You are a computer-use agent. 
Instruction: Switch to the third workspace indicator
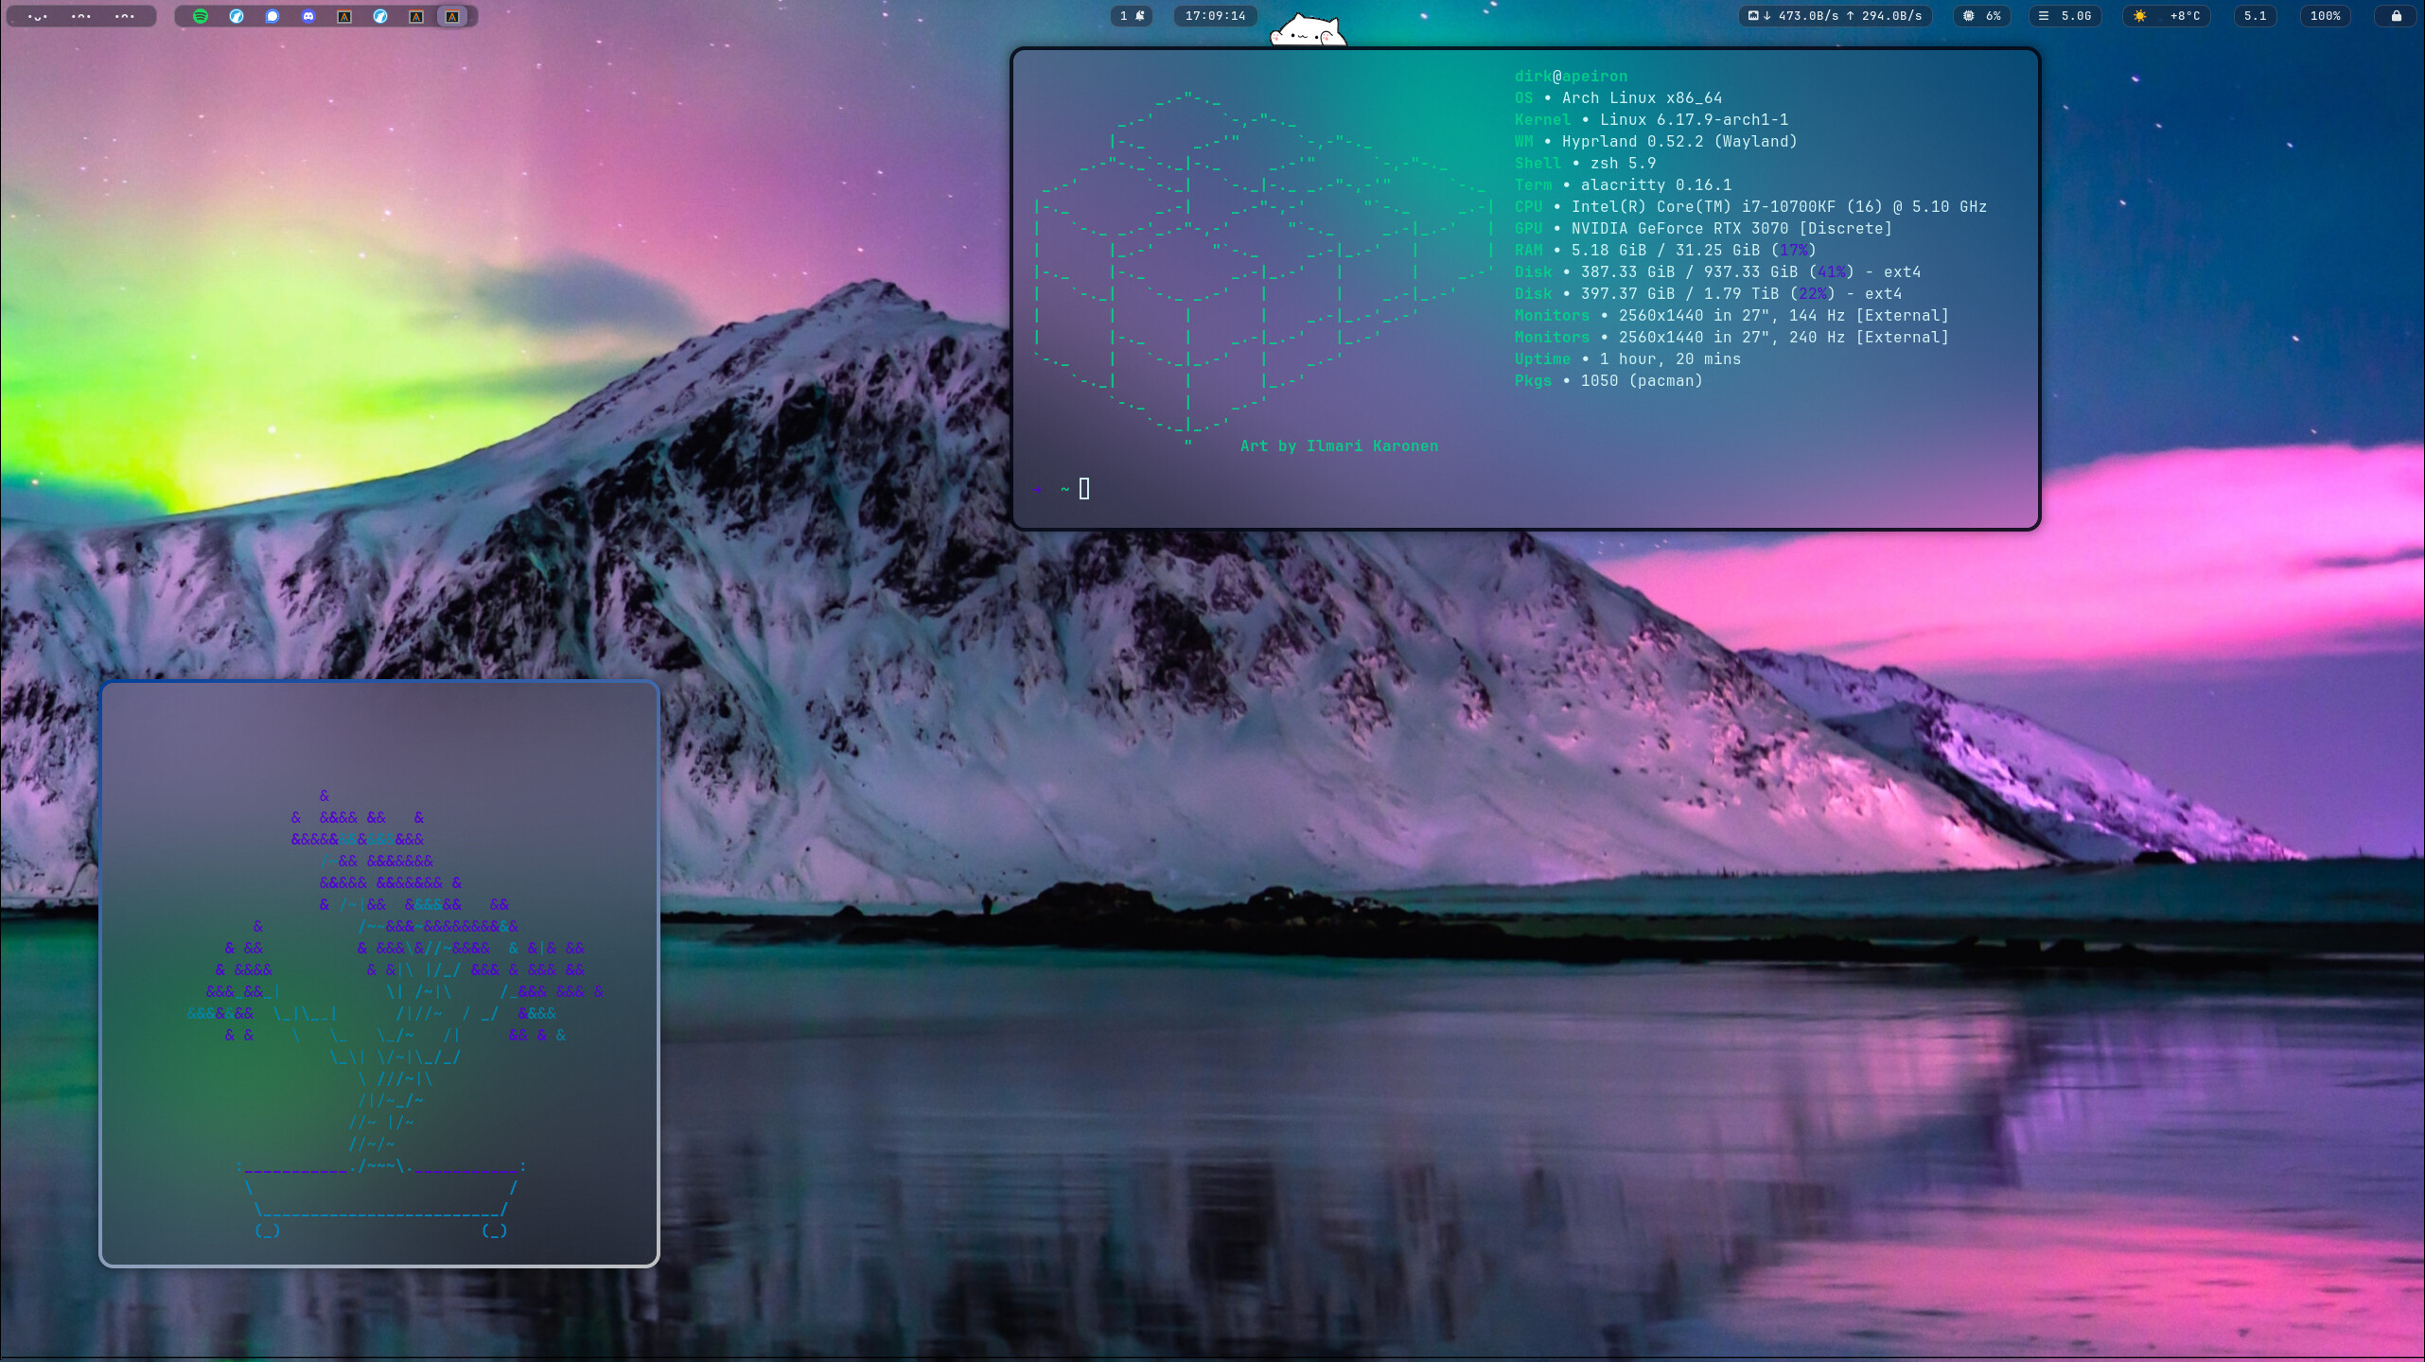pyautogui.click(x=125, y=16)
